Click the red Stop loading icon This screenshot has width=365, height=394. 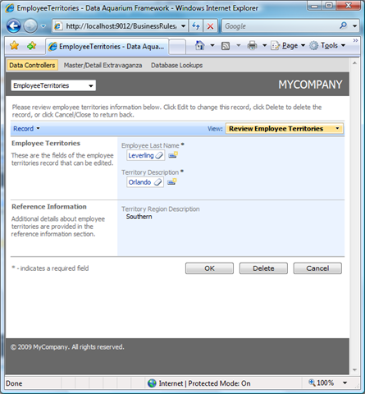[x=210, y=26]
